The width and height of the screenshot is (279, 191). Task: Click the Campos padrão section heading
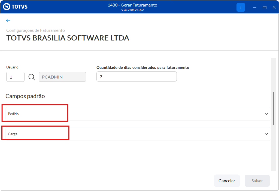25,96
